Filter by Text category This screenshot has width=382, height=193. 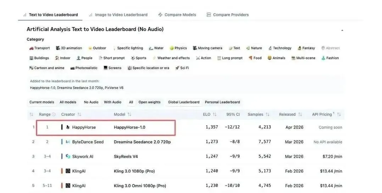click(x=234, y=48)
